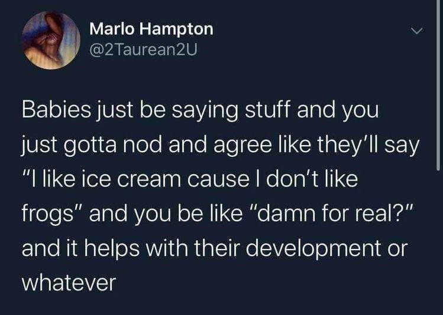Expand the tweet options chevron

pyautogui.click(x=418, y=31)
